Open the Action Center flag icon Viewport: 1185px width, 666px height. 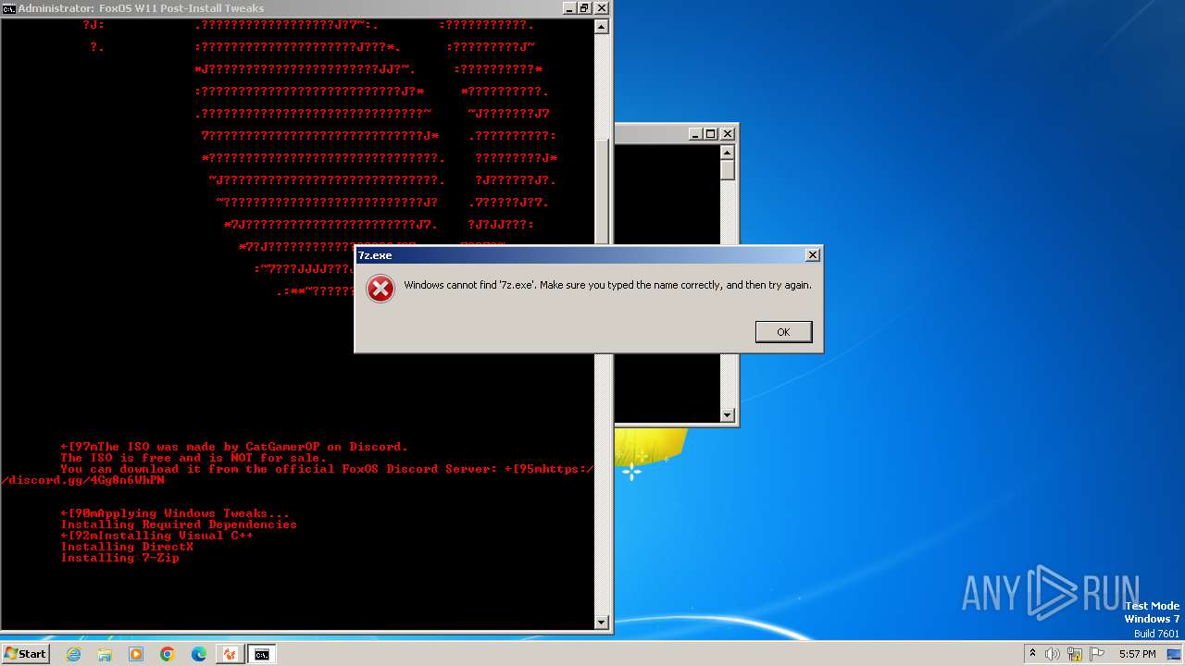tap(1095, 654)
